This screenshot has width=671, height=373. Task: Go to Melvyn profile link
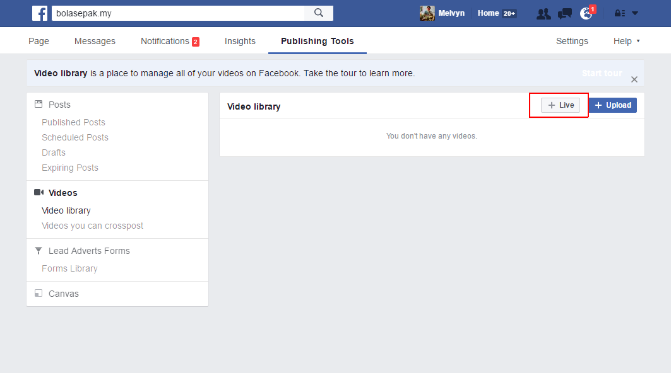coord(451,13)
